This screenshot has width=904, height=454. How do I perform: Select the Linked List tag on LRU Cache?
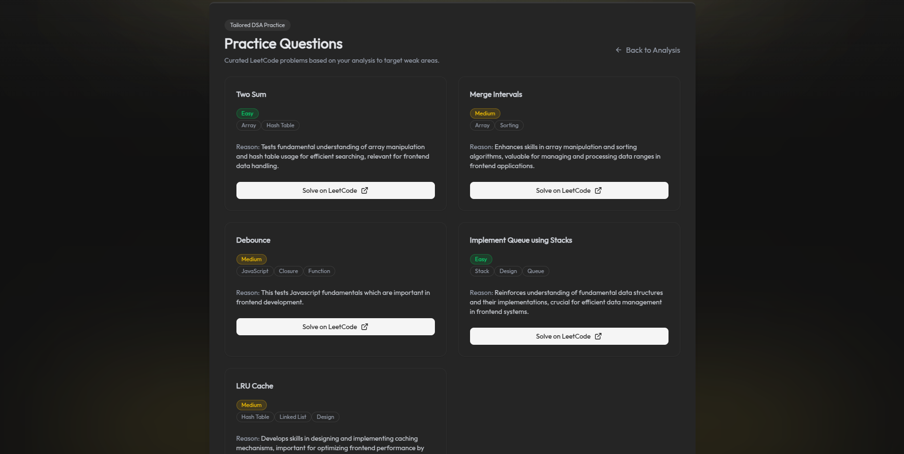pos(292,417)
